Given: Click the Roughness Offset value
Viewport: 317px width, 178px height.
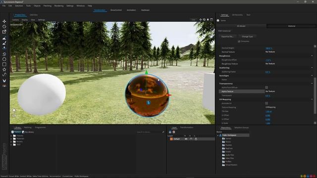Looking at the screenshot, I should tap(268, 60).
